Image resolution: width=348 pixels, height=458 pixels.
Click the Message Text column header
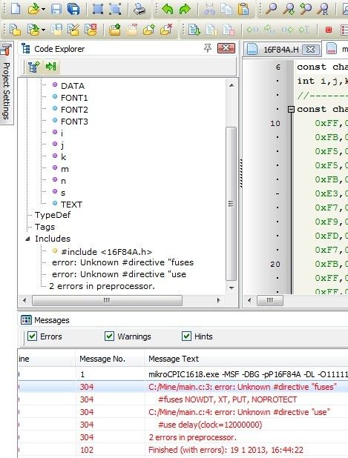click(246, 359)
